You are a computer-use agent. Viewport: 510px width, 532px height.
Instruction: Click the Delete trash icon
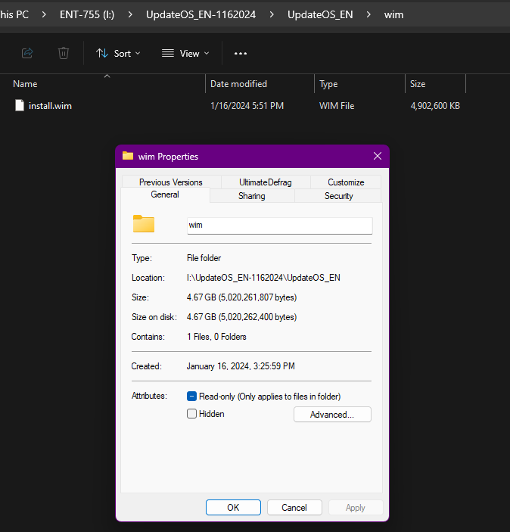tap(64, 53)
